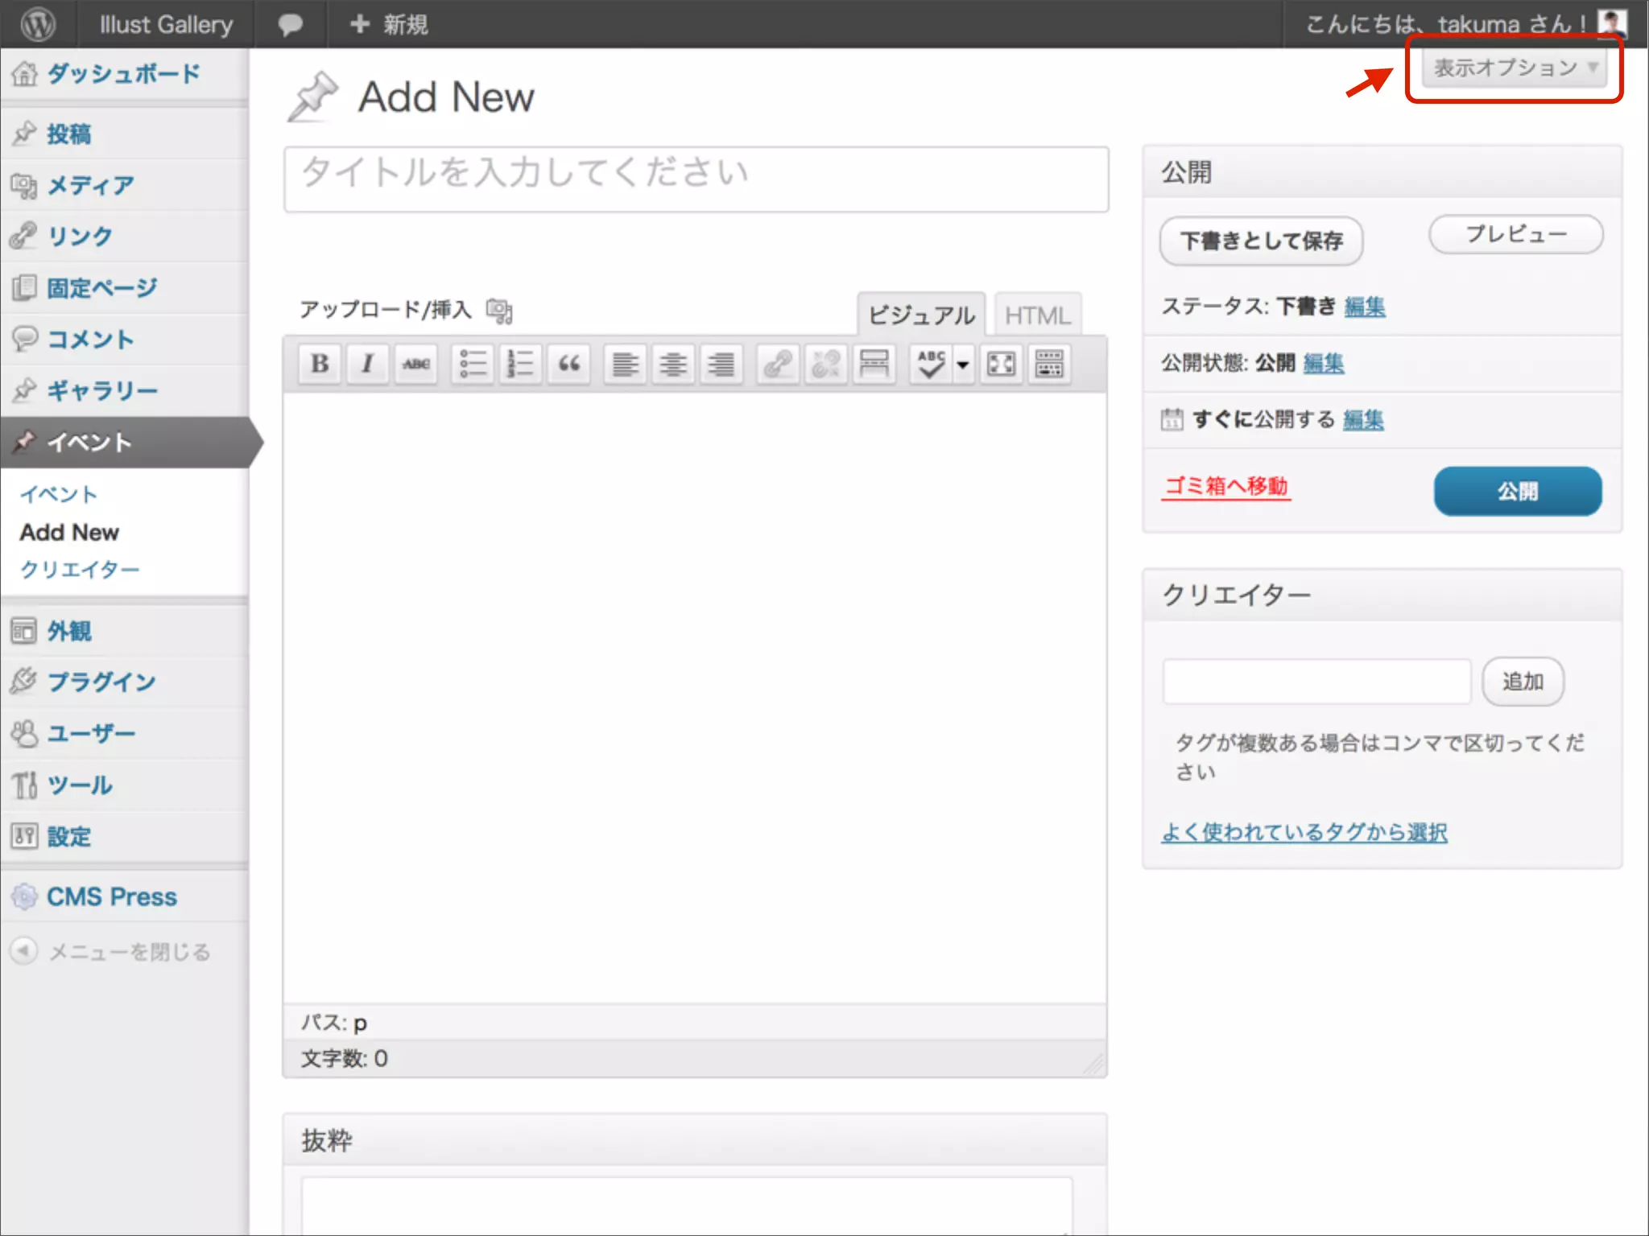Insert the More tag icon
This screenshot has height=1236, width=1649.
[874, 364]
